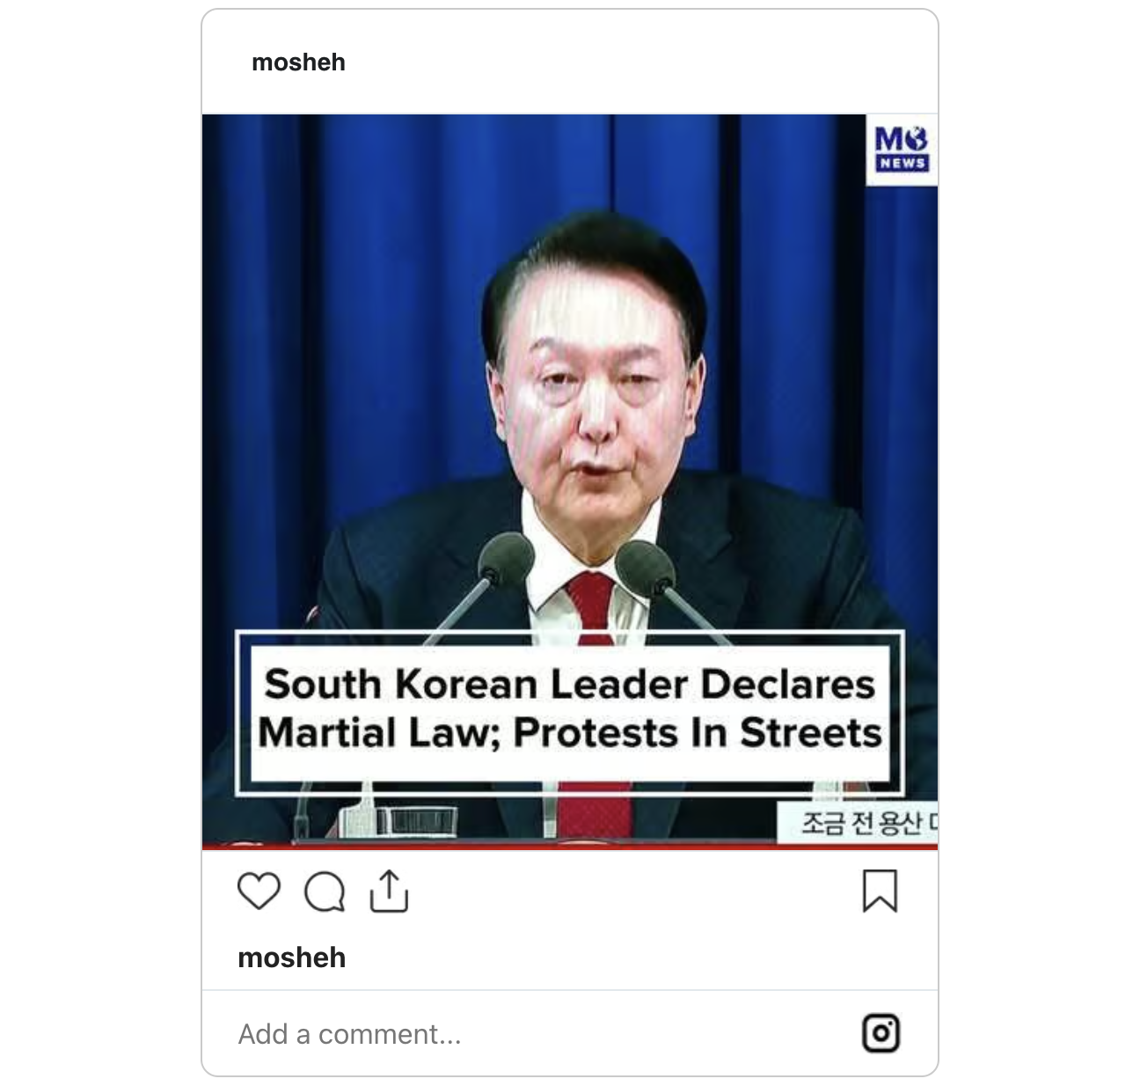Screen dimensions: 1140x1086
Task: Open comments via the speech bubble icon
Action: [325, 892]
